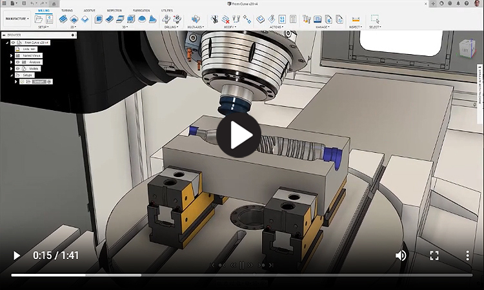The height and width of the screenshot is (290, 484).
Task: Click the Delete Passes icon
Action: 226,19
